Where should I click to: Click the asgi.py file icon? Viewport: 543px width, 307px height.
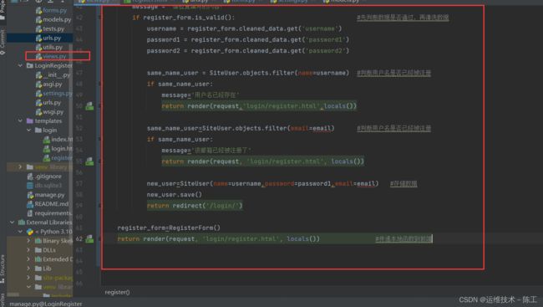pyautogui.click(x=38, y=84)
